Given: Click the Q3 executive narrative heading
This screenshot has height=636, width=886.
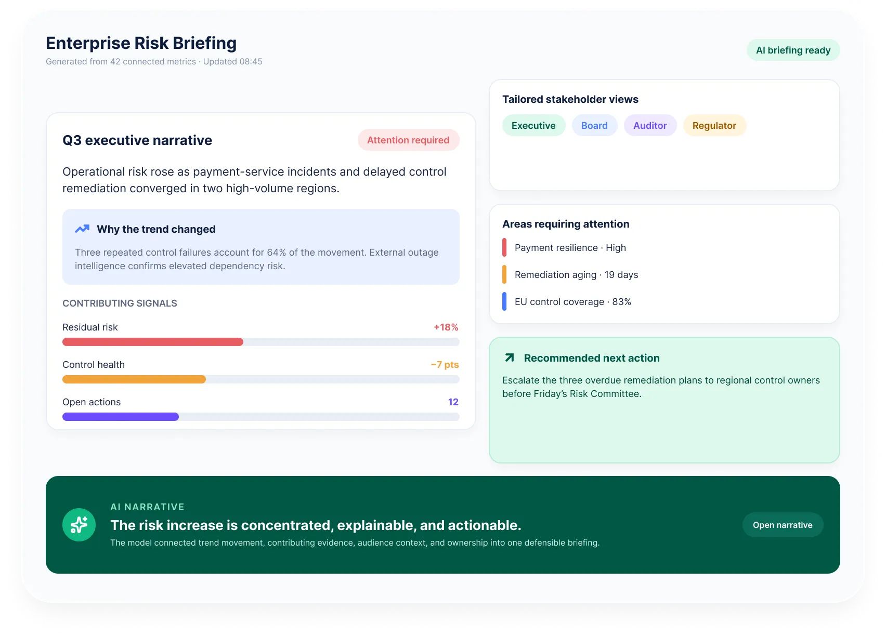Looking at the screenshot, I should [137, 140].
